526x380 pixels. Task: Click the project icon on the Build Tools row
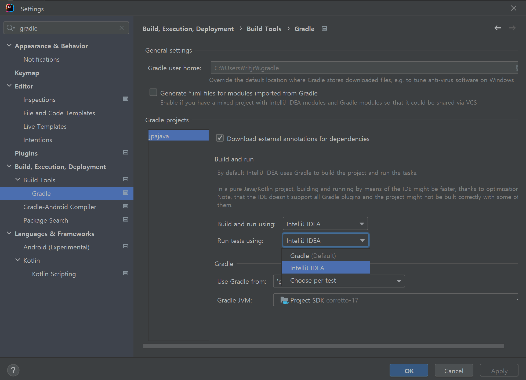tap(125, 179)
